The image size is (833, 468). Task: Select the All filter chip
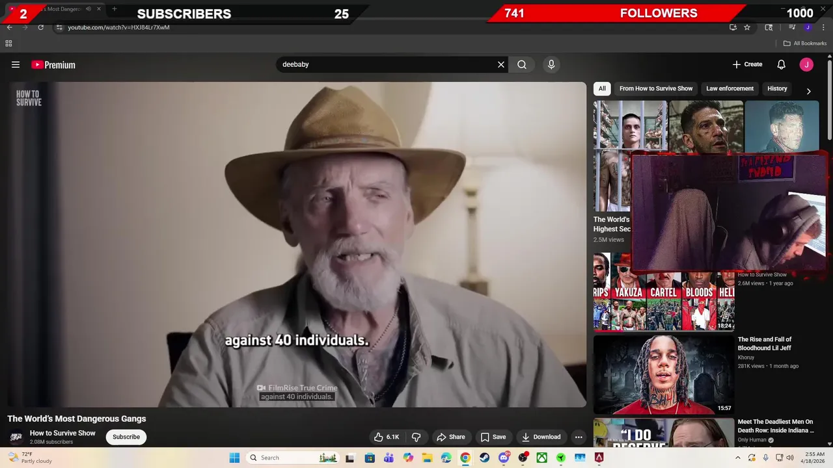602,88
